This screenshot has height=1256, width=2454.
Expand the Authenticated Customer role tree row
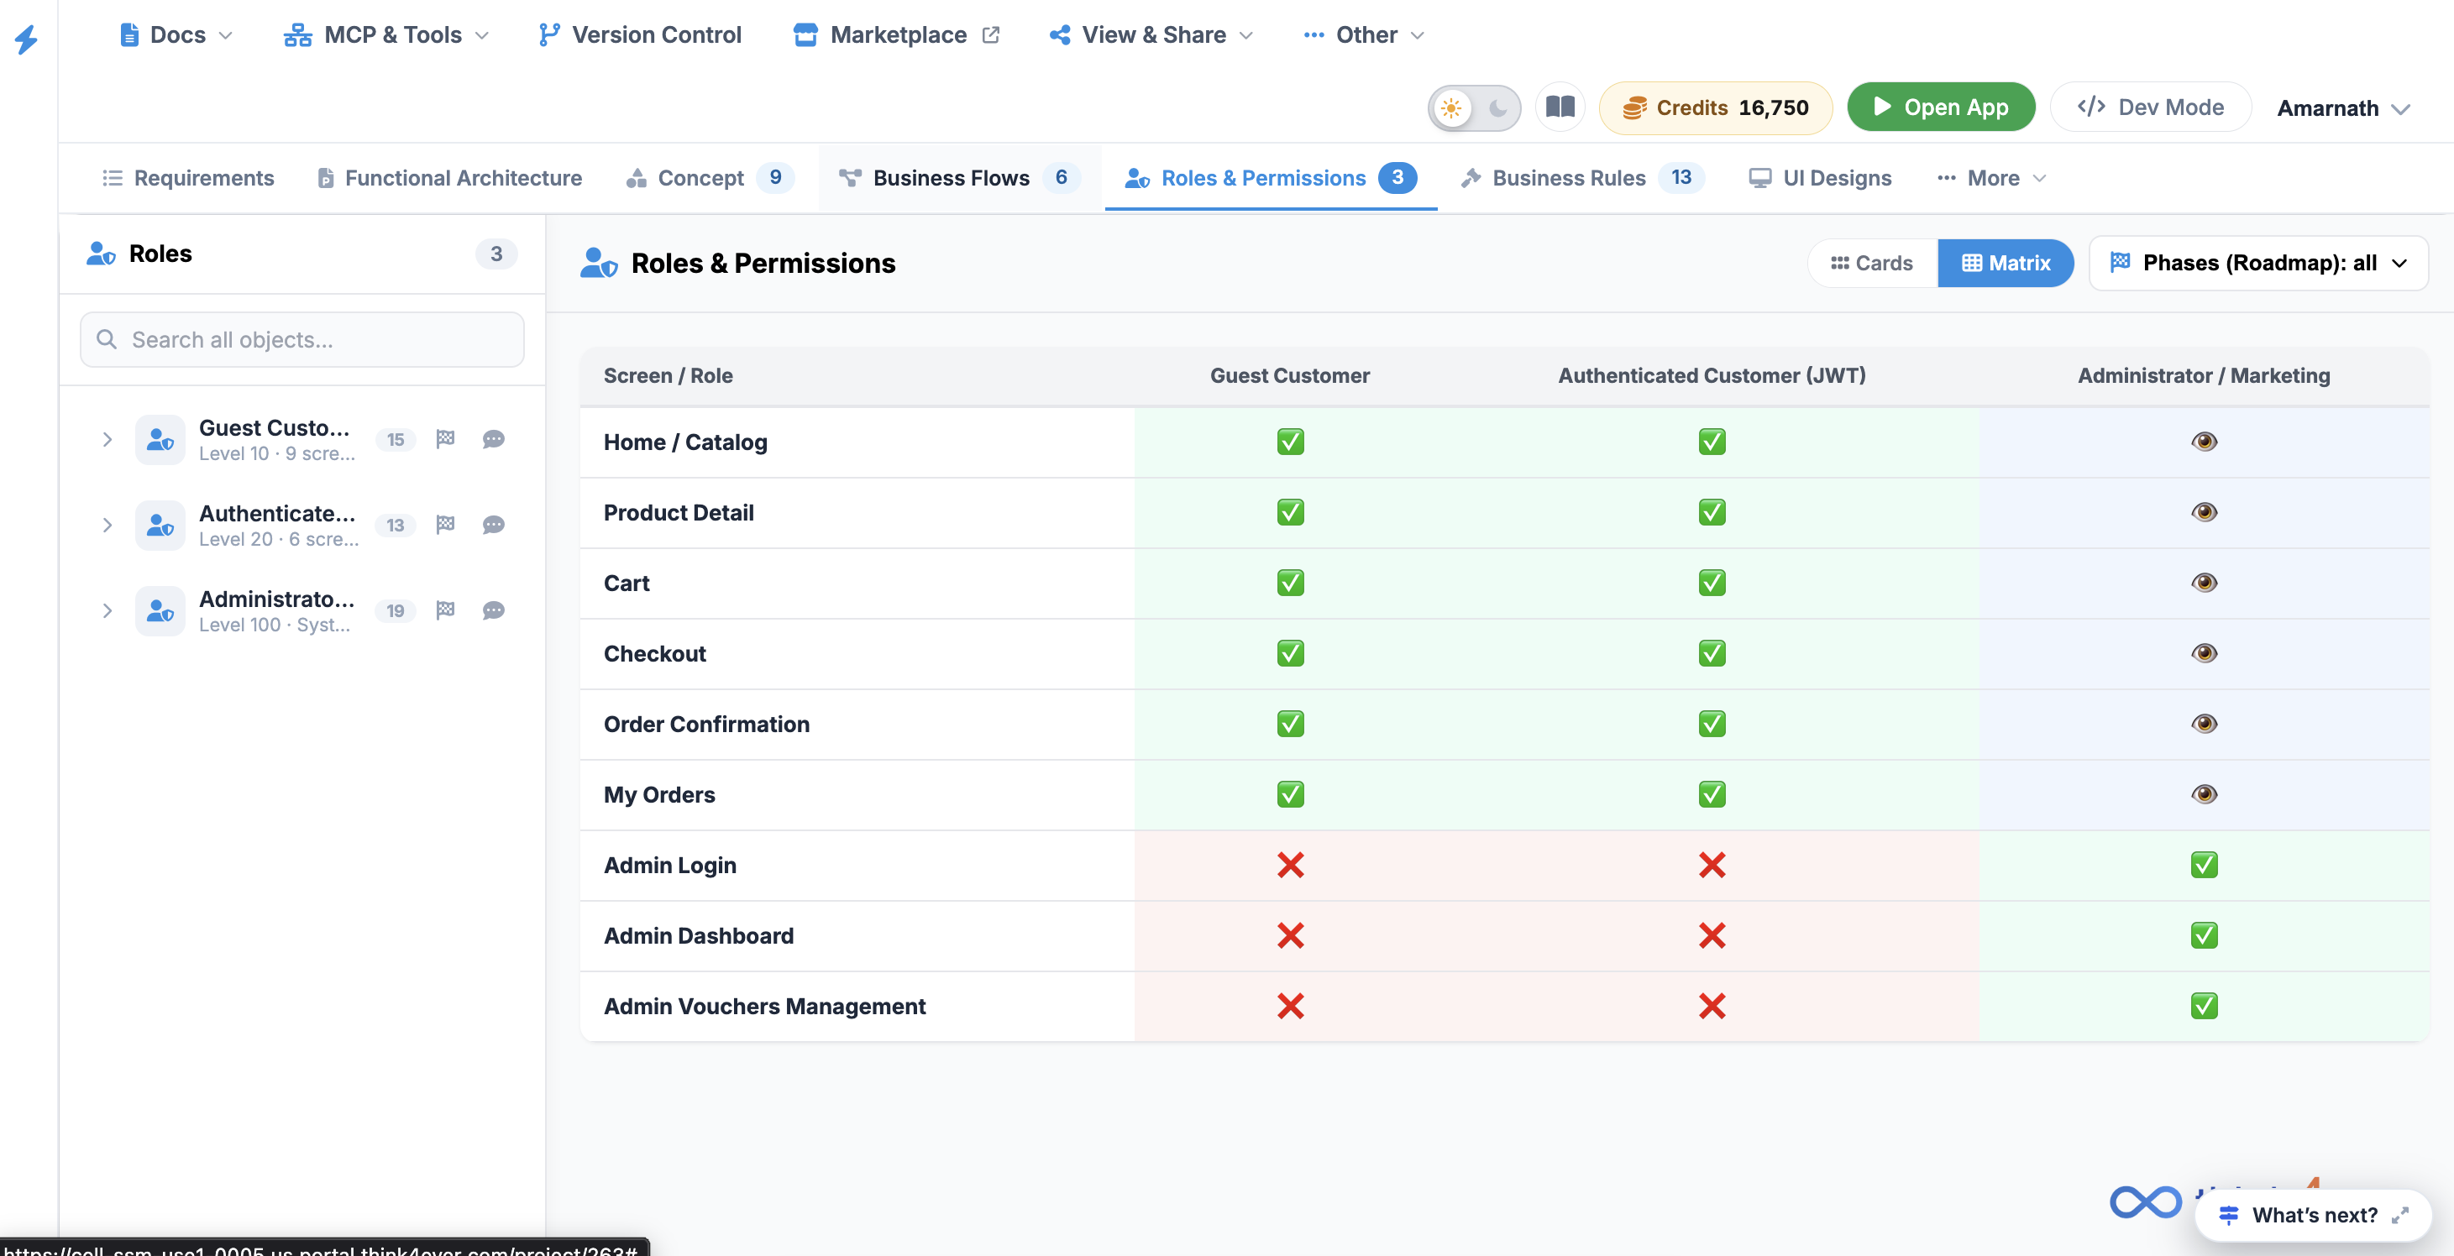107,525
